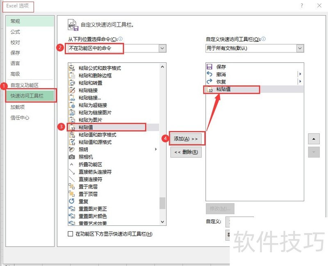Click the 折叠功能区 caret icon

tap(72, 164)
